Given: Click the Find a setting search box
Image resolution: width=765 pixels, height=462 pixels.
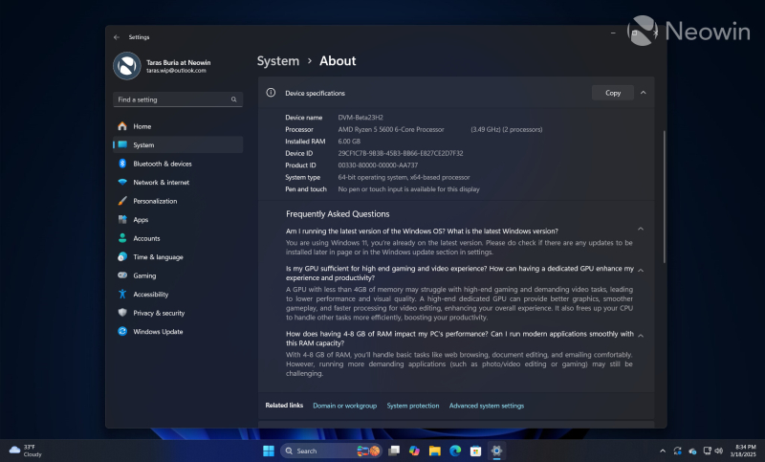Looking at the screenshot, I should tap(177, 99).
